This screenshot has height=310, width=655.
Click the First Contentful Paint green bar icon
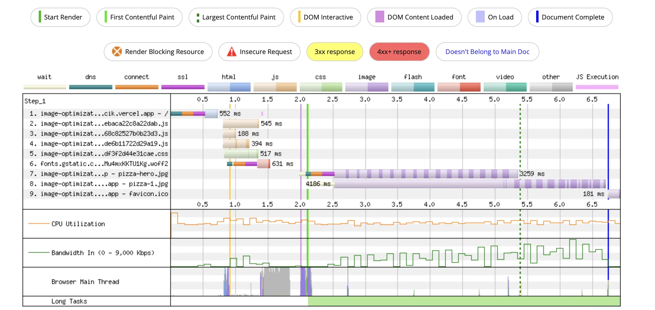(x=105, y=17)
